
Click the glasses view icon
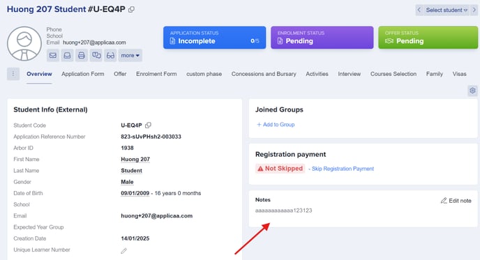tap(110, 55)
